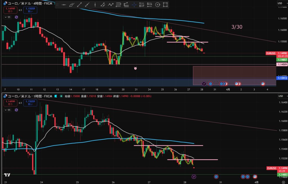The height and width of the screenshot is (184, 288).
Task: Click the 1.14990 sell button in top chart
Action: coord(9,10)
